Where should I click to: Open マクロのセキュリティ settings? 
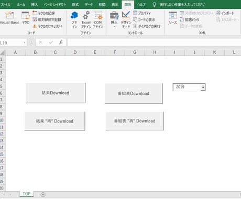click(48, 26)
